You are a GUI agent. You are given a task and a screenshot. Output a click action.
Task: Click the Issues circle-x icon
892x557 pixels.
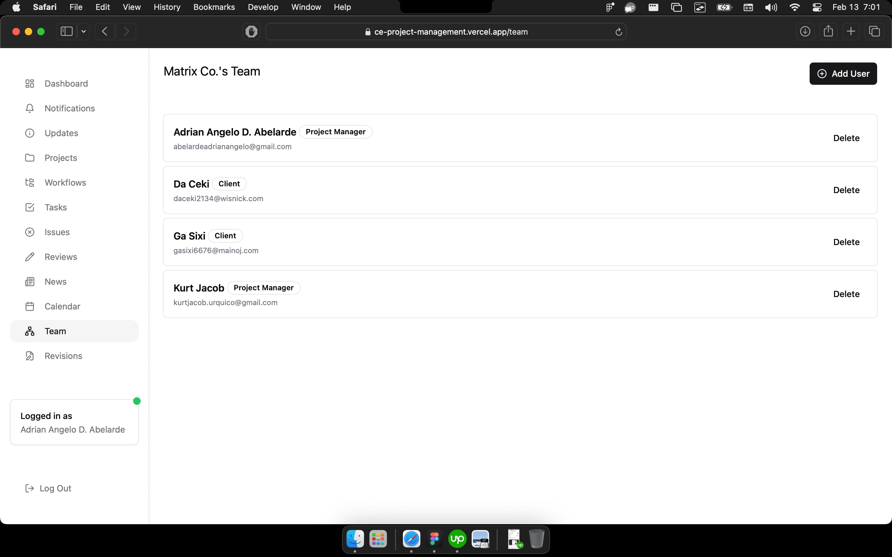click(x=29, y=232)
